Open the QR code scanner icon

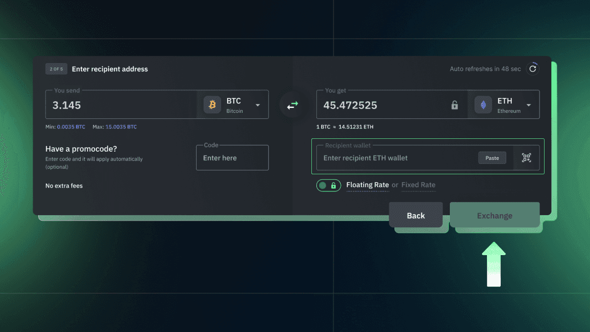(x=526, y=158)
